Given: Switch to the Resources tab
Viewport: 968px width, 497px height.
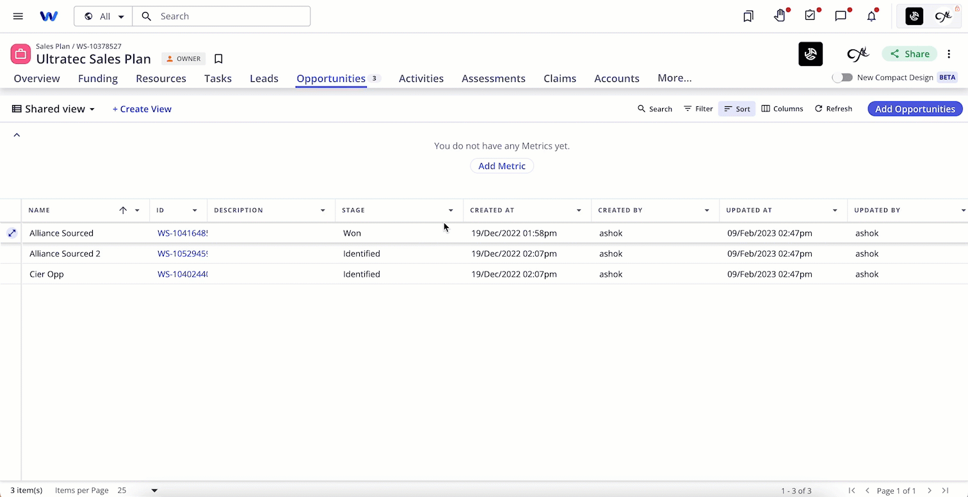Looking at the screenshot, I should pyautogui.click(x=161, y=78).
